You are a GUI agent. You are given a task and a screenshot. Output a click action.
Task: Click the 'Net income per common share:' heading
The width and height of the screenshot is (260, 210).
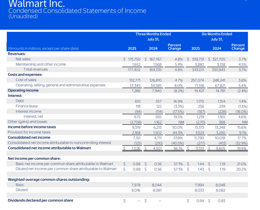point(34,158)
